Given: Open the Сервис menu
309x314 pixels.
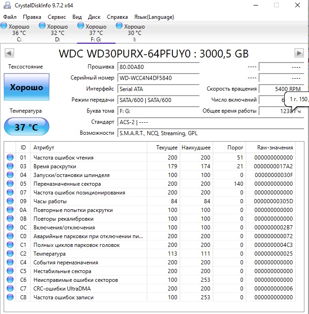Looking at the screenshot, I should click(x=57, y=17).
